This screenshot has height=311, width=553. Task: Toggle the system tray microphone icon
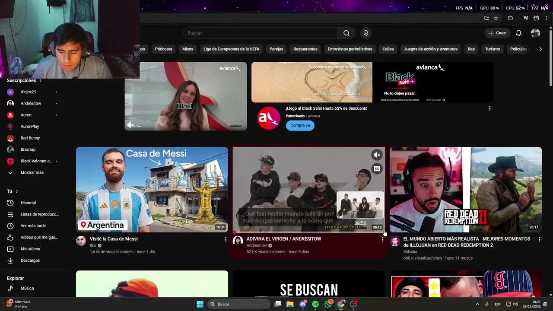[x=486, y=304]
